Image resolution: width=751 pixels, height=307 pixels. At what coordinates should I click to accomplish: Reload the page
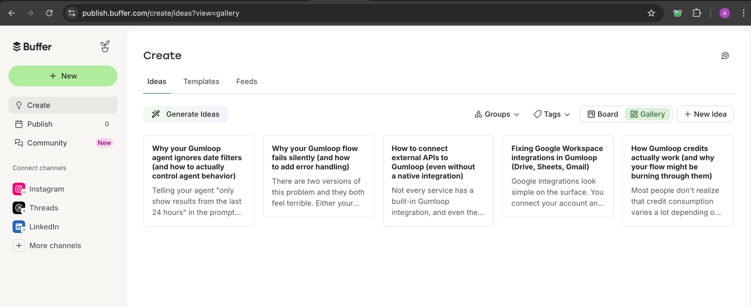(49, 13)
